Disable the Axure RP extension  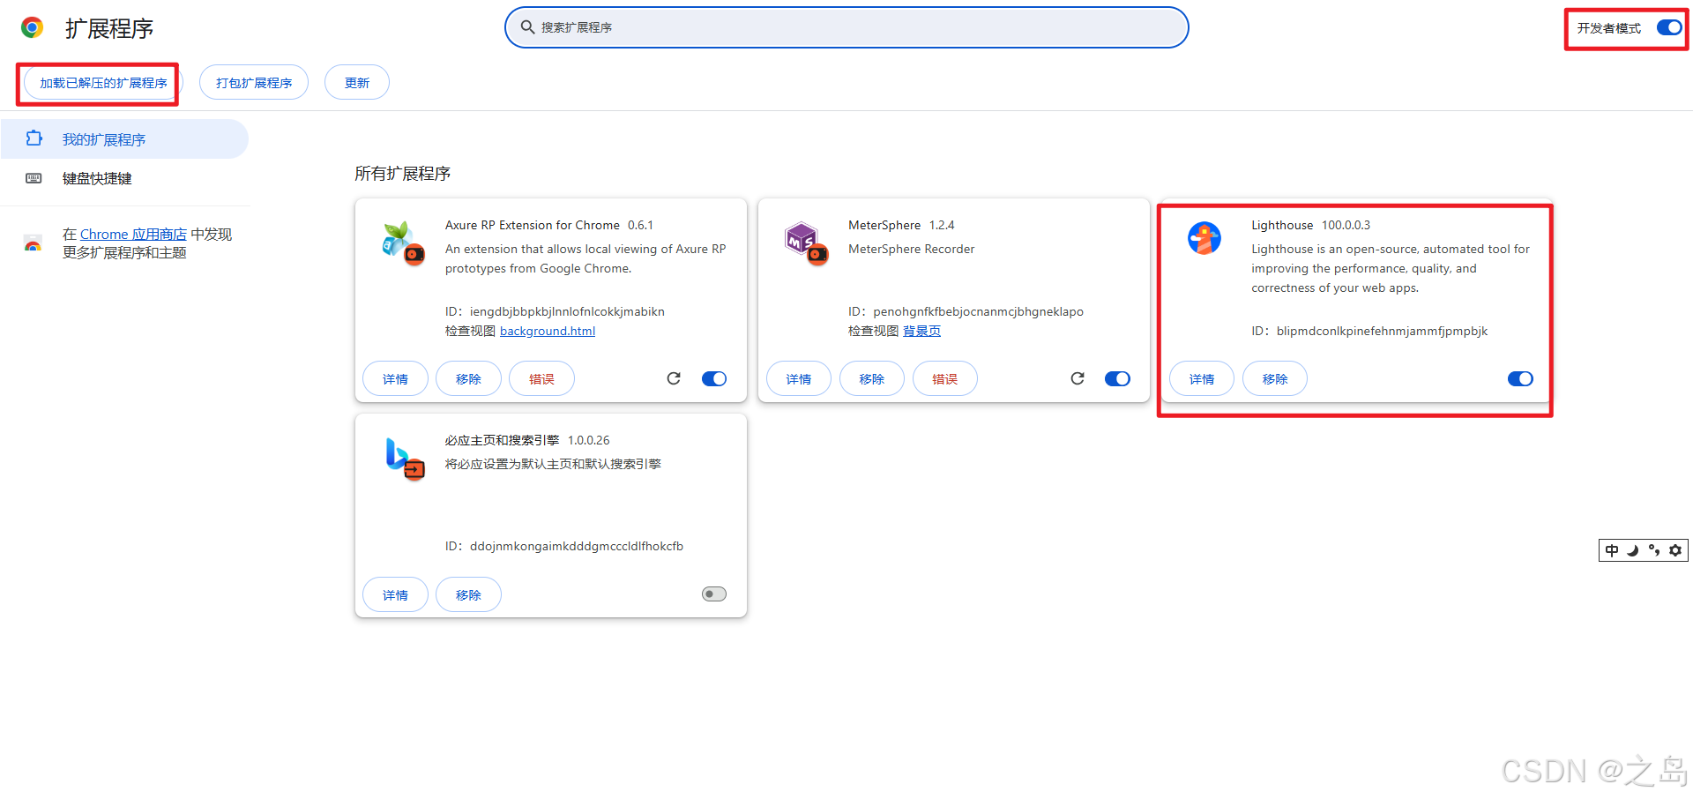coord(714,378)
